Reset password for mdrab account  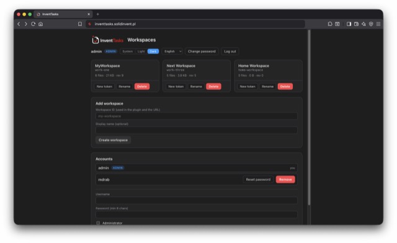coord(258,180)
